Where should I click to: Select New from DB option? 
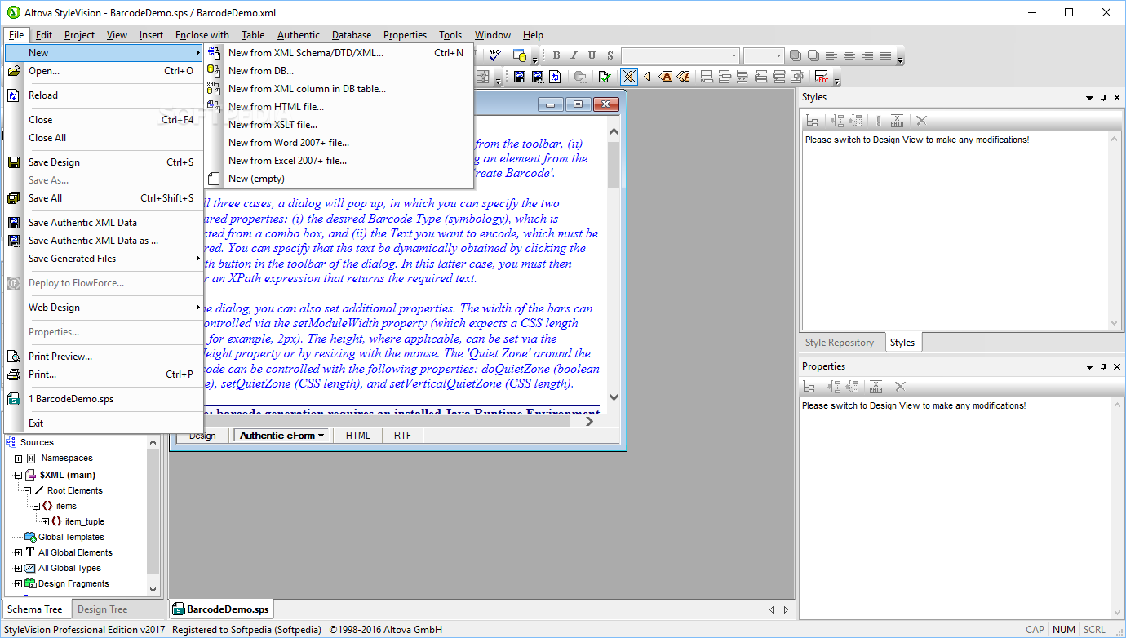point(338,71)
